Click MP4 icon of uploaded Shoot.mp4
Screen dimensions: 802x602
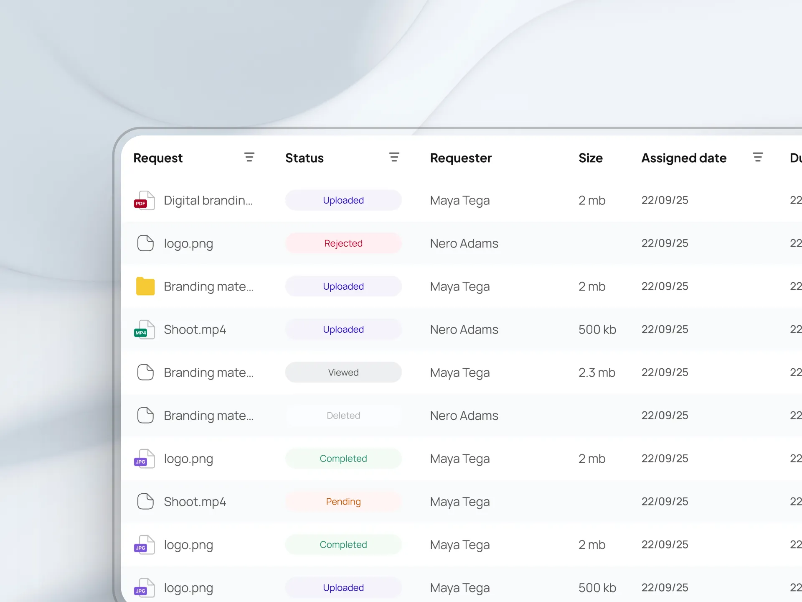tap(145, 330)
